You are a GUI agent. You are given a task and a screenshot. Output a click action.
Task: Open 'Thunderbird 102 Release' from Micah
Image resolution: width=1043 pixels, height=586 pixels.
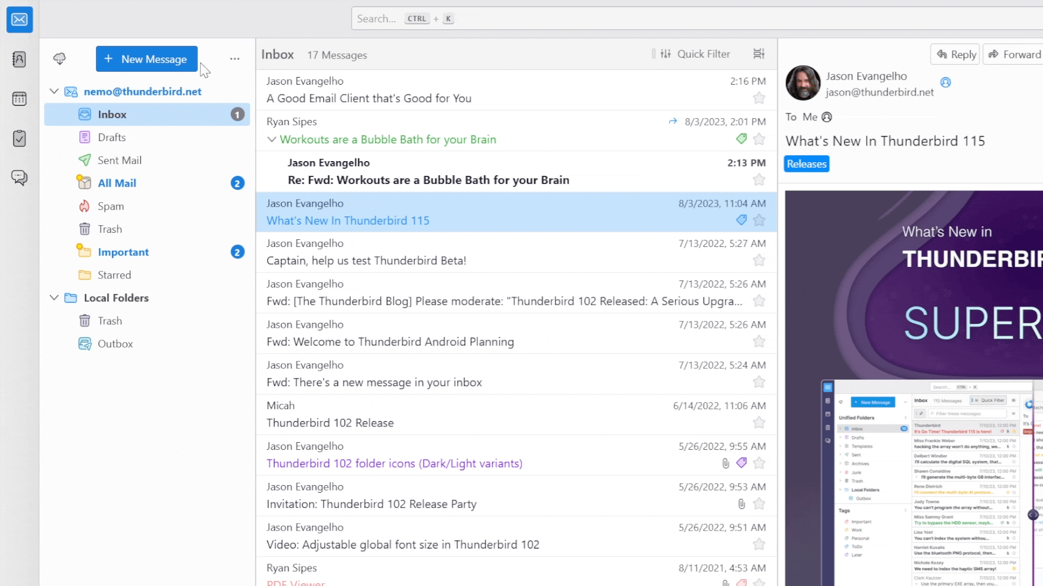516,415
